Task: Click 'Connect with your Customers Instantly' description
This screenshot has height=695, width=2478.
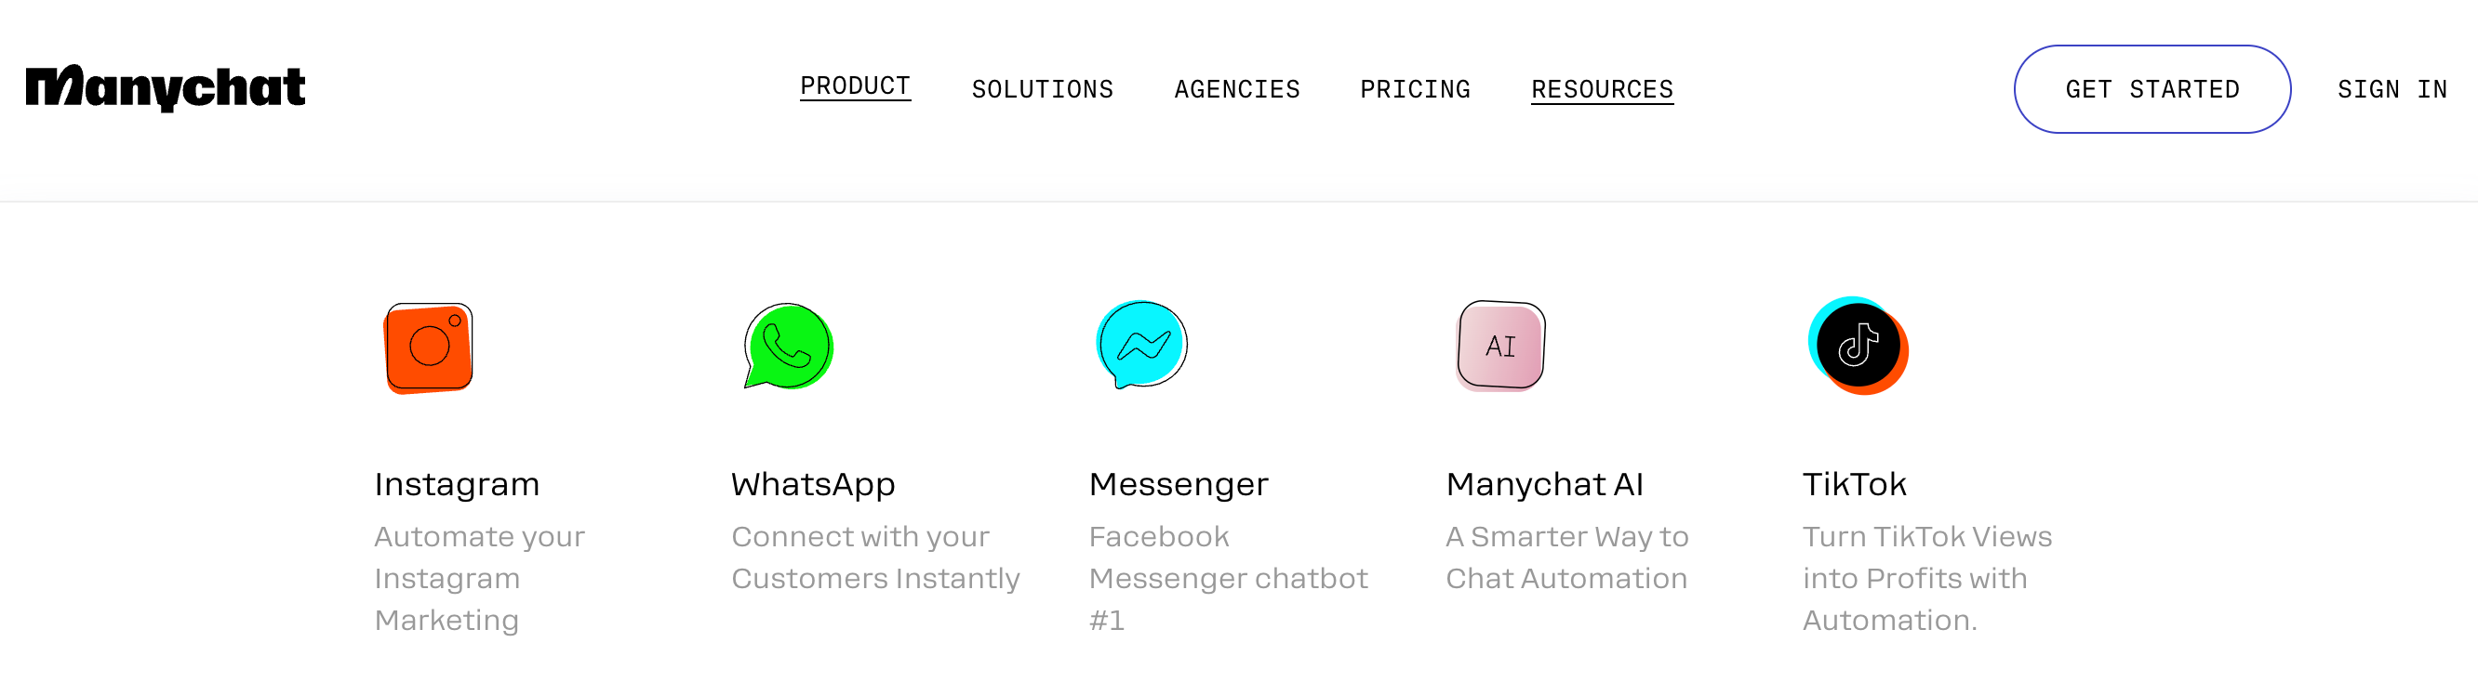Action: 874,557
